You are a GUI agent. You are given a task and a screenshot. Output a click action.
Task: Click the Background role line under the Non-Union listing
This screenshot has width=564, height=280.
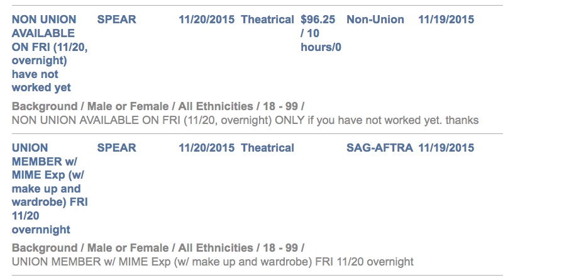coord(158,106)
